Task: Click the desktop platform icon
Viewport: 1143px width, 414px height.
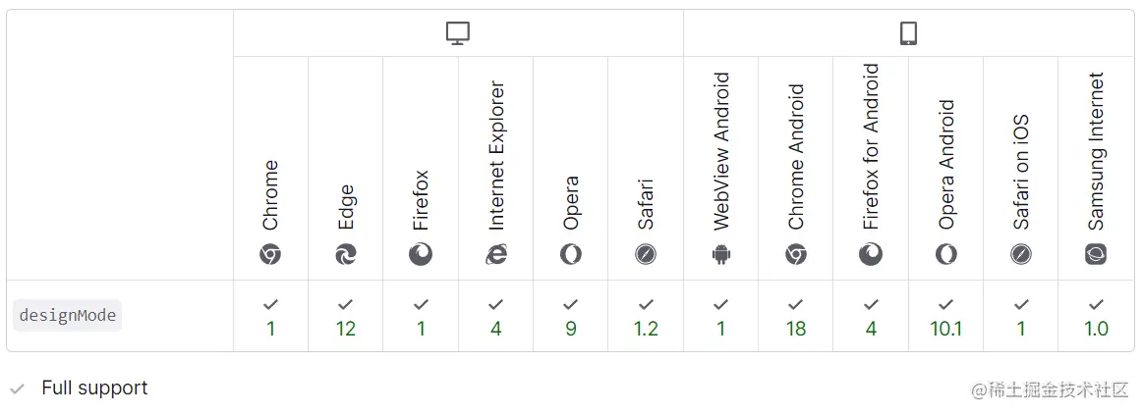Action: [458, 33]
